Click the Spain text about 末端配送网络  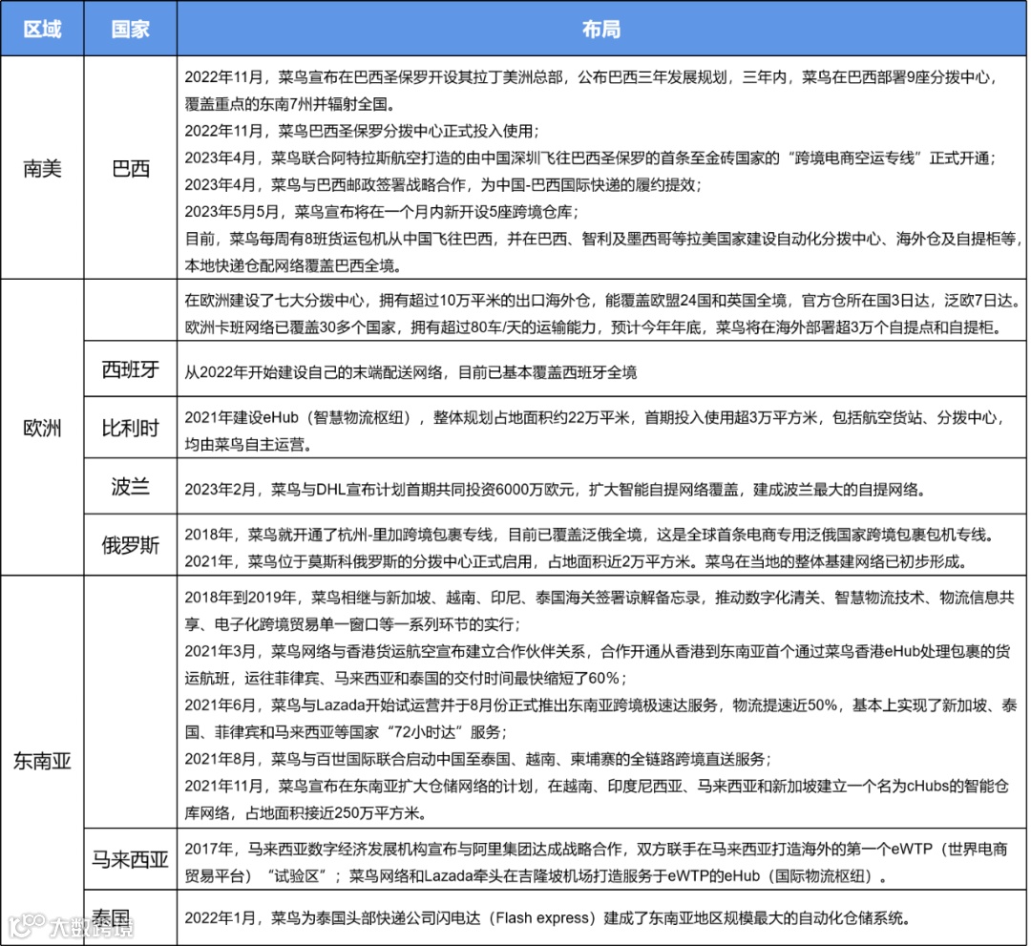410,372
